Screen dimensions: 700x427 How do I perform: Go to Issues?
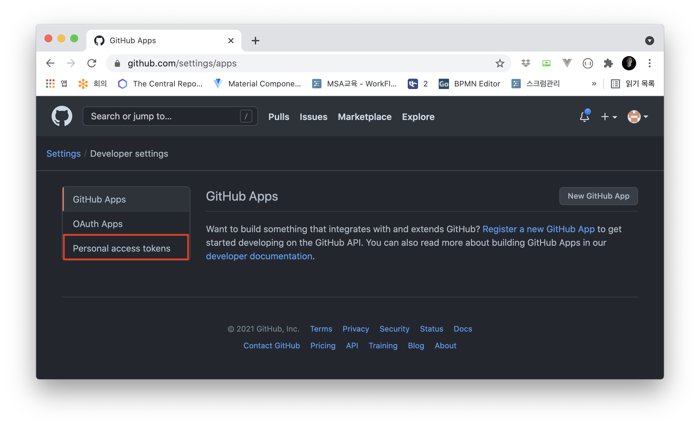coord(314,117)
